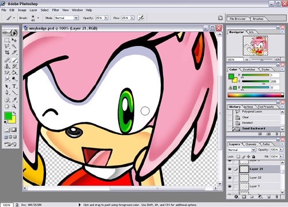Select the Zoom tool
Viewport: 288px width, 207px height.
point(14,106)
